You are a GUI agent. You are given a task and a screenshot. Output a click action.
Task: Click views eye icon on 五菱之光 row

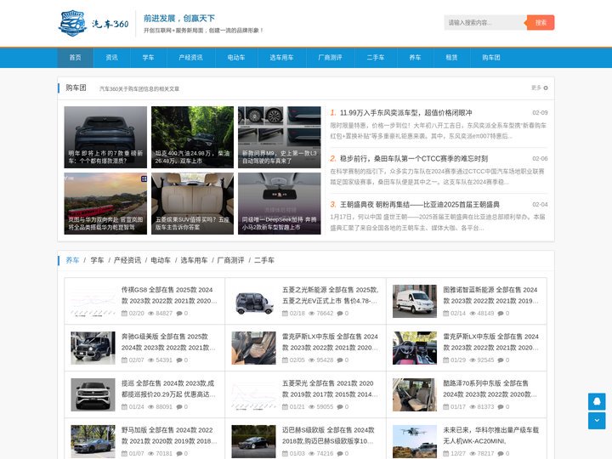click(x=312, y=314)
